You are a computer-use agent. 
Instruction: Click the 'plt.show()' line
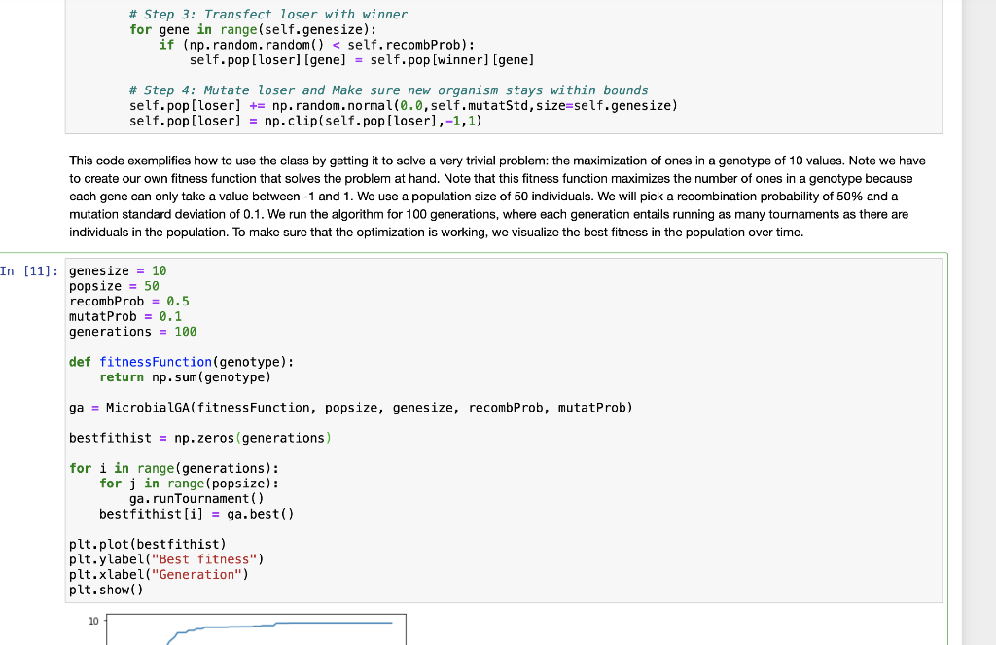coord(106,591)
